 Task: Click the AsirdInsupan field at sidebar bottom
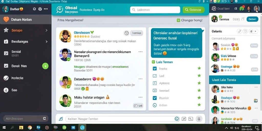(x=26, y=118)
